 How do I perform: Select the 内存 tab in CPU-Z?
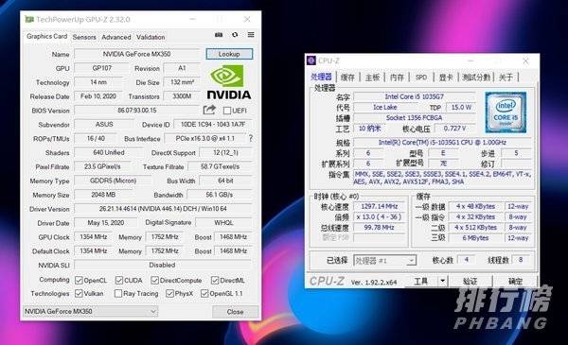pos(397,77)
